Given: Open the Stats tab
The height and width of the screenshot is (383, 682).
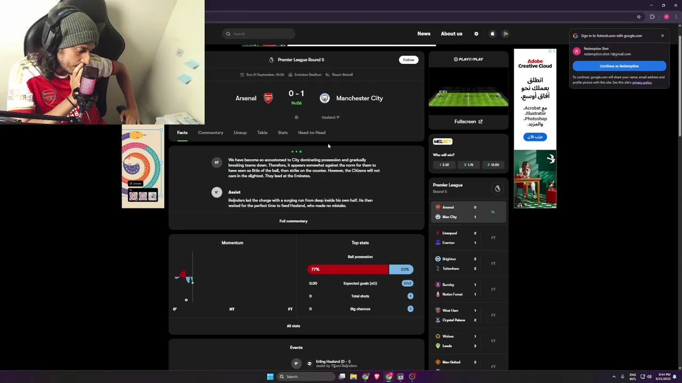Looking at the screenshot, I should (x=283, y=132).
